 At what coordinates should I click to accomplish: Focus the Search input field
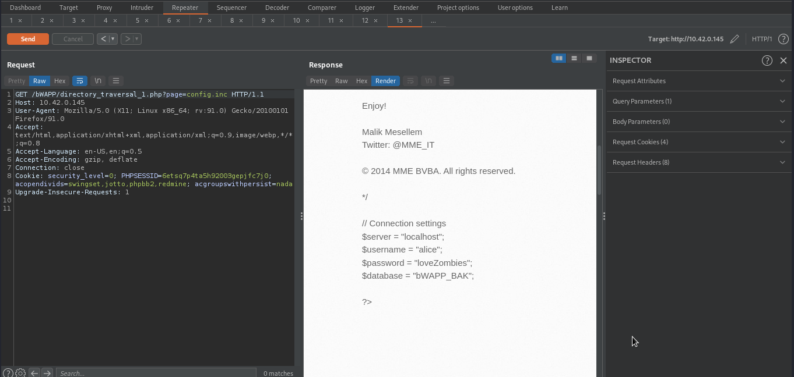click(x=156, y=373)
